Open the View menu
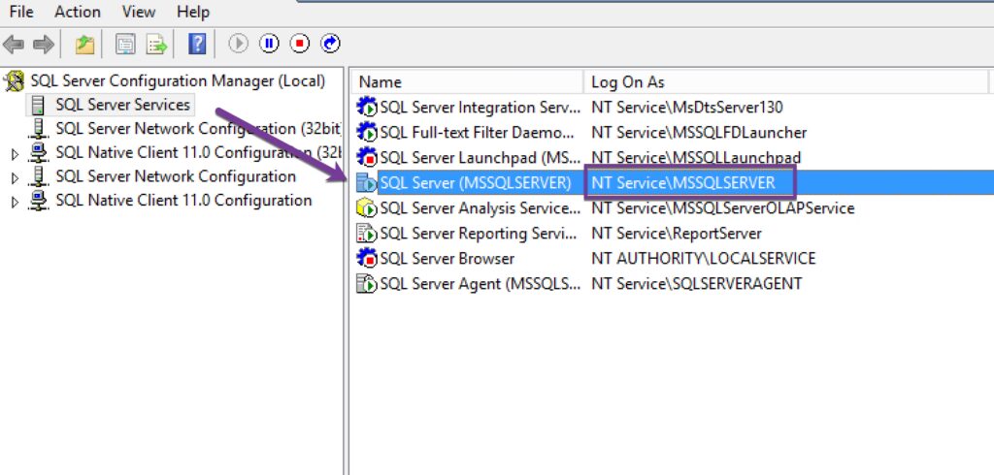The image size is (994, 475). pyautogui.click(x=139, y=12)
